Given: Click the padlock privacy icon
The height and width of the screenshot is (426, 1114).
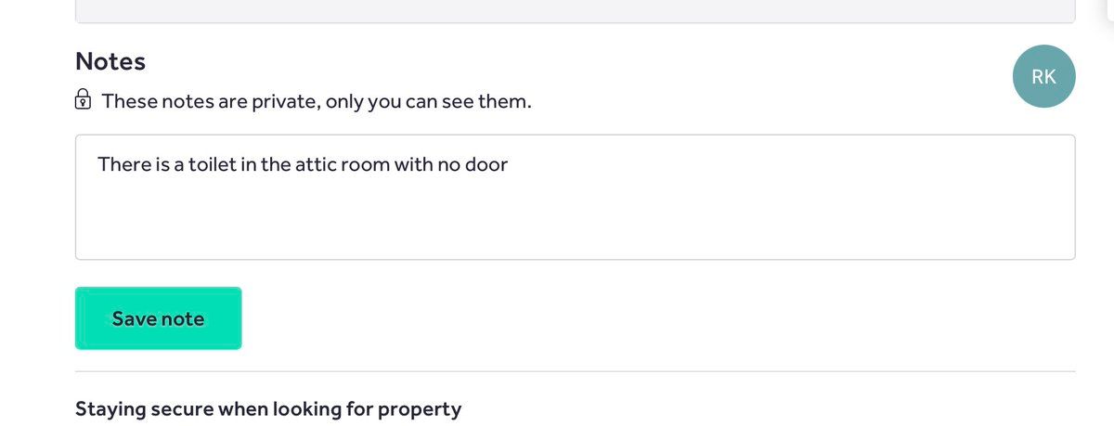Looking at the screenshot, I should [83, 99].
